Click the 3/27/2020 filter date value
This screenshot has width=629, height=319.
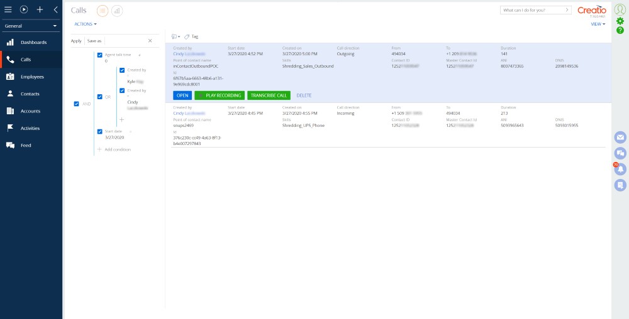(114, 138)
